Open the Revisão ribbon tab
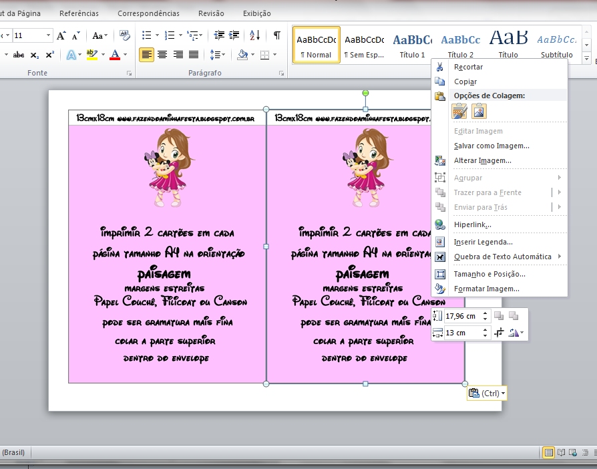 point(211,13)
